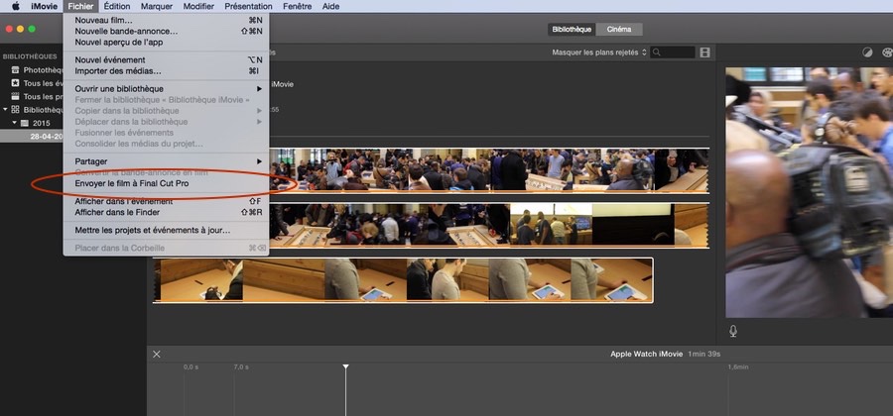This screenshot has width=893, height=416.
Task: Click the browser search field
Action: 673,52
